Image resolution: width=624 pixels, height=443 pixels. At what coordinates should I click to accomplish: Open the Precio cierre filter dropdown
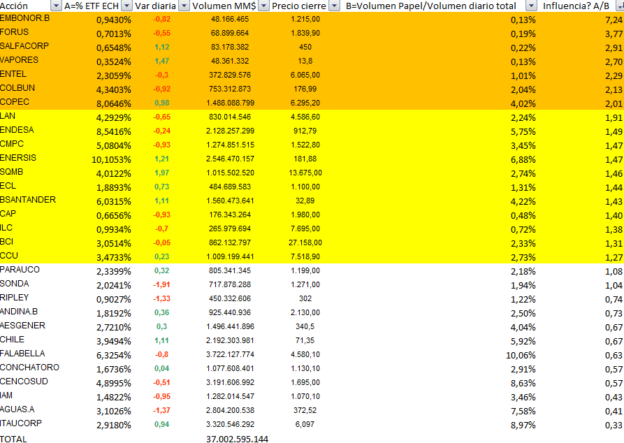pyautogui.click(x=335, y=6)
